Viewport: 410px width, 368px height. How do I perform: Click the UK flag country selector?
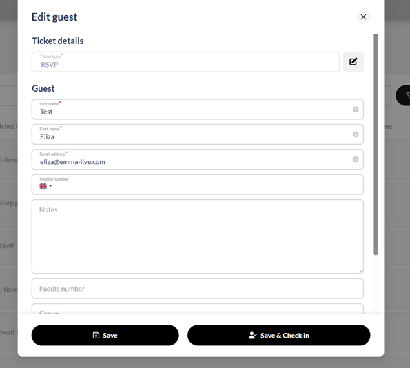click(43, 186)
